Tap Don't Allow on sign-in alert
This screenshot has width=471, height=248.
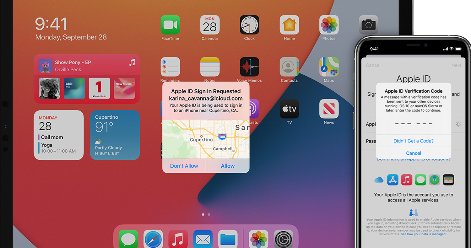point(184,166)
